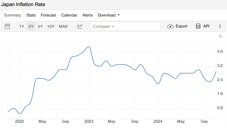Click the Download caret arrow

(119, 15)
